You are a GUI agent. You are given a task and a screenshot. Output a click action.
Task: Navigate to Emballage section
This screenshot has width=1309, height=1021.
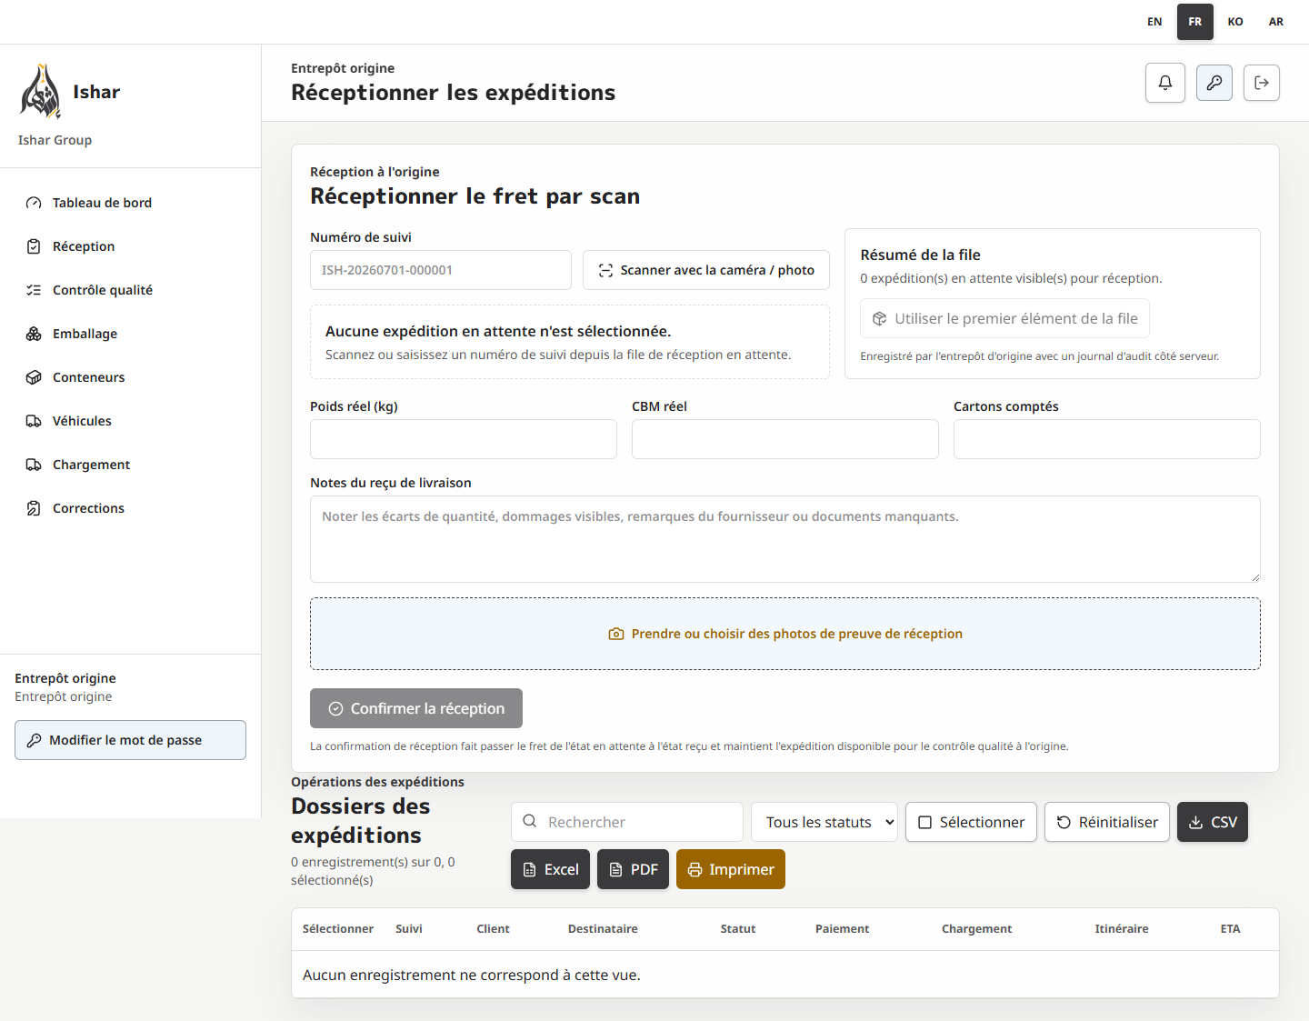130,334
